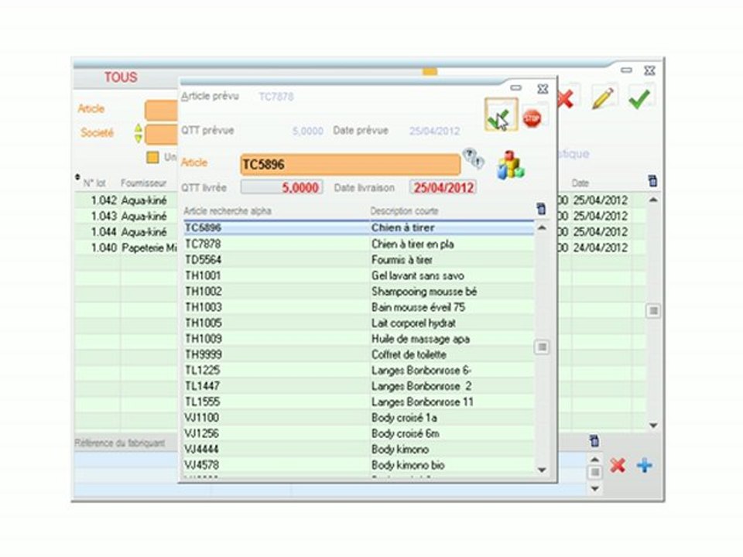This screenshot has height=557, width=743.
Task: Toggle the orange checkbox under Société
Action: [x=152, y=157]
